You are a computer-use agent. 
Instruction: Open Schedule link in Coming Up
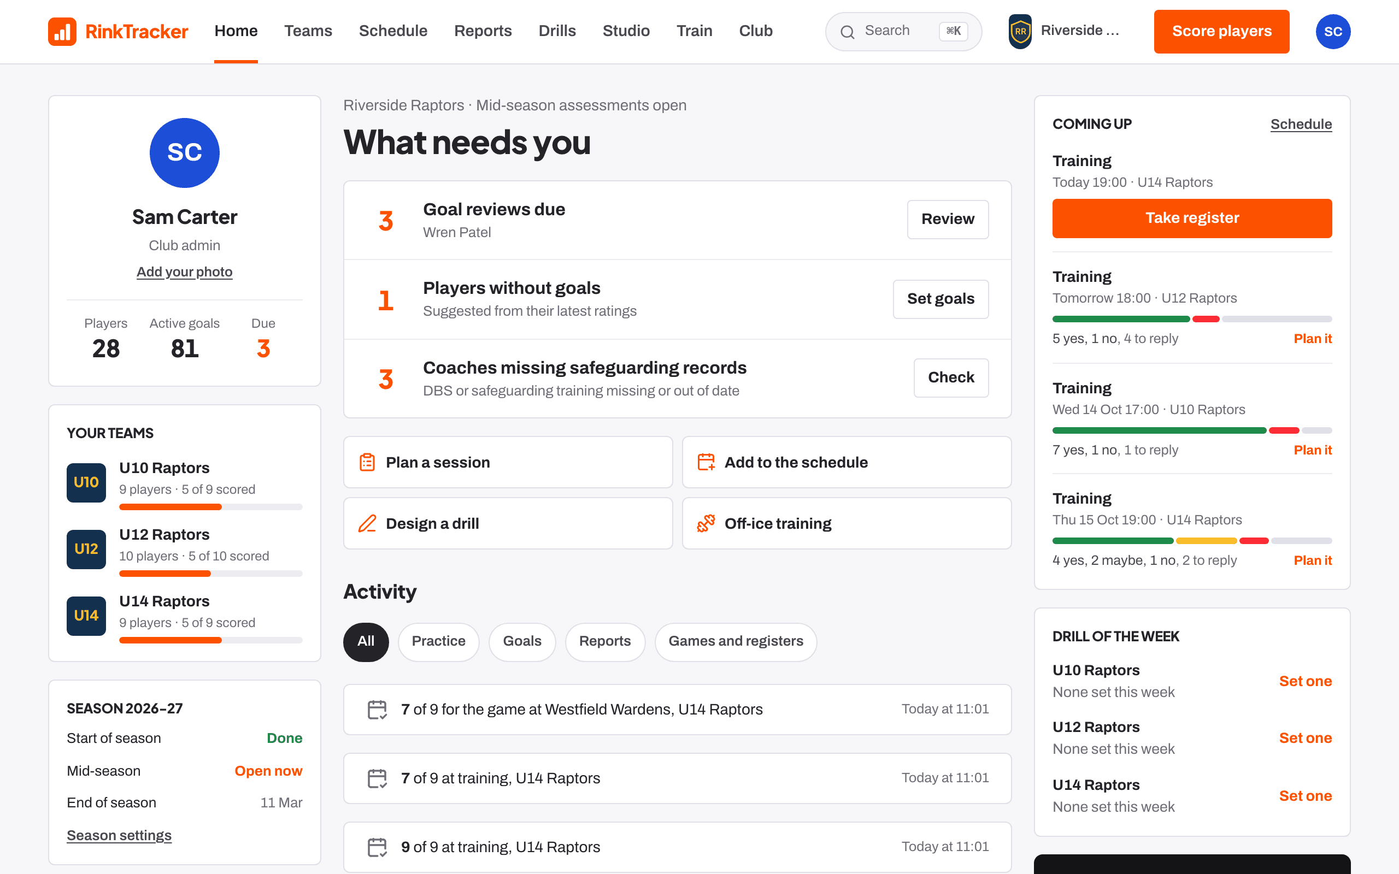[x=1301, y=125]
